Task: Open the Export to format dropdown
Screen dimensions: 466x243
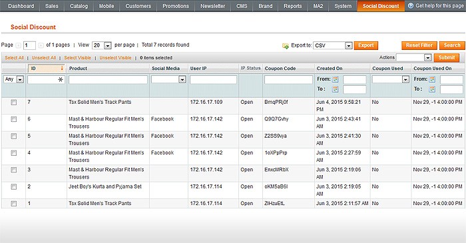Action: pos(333,45)
